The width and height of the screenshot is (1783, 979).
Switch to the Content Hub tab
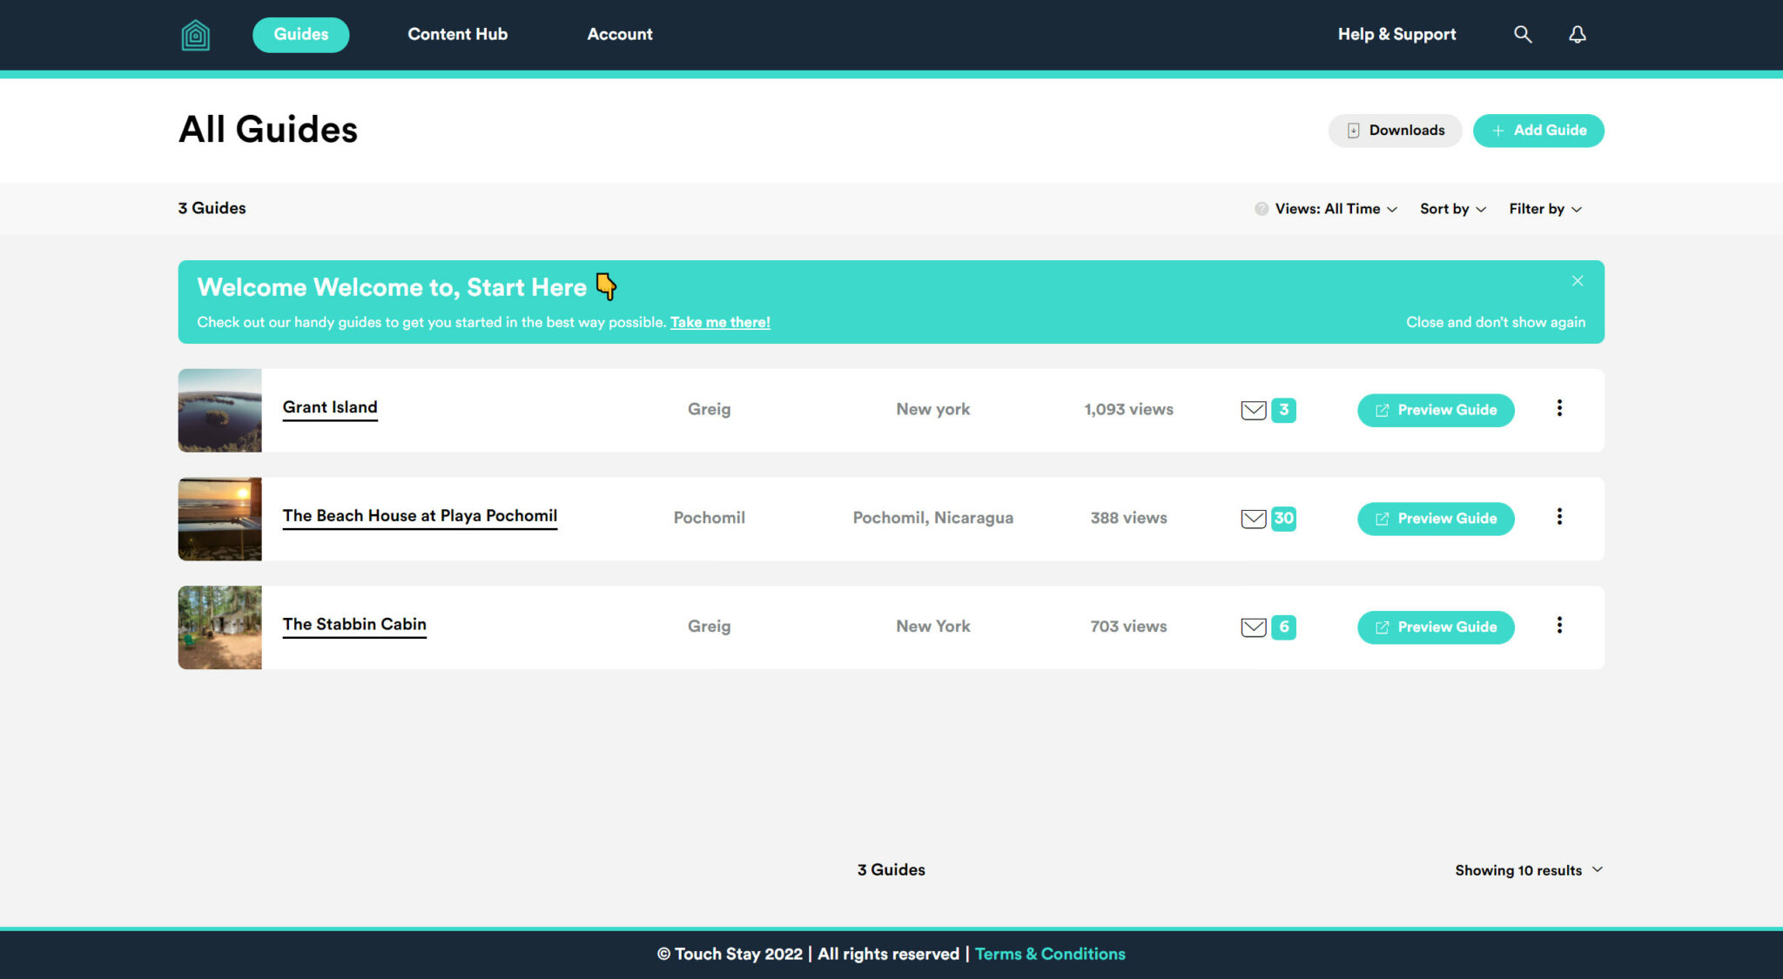coord(457,34)
